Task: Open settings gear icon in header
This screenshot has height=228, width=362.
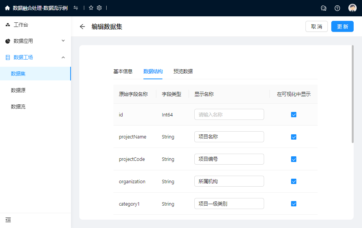Action: click(99, 8)
